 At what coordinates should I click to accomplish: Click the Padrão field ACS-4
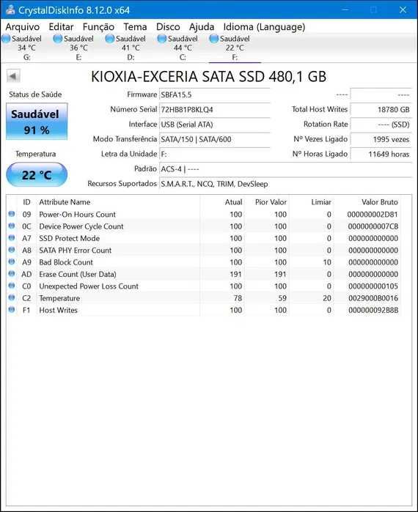click(285, 169)
